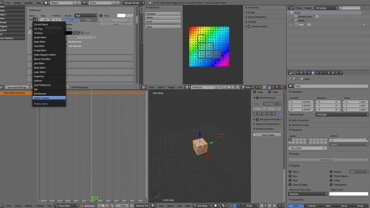Enable the Texture Space checkbox

[331, 176]
